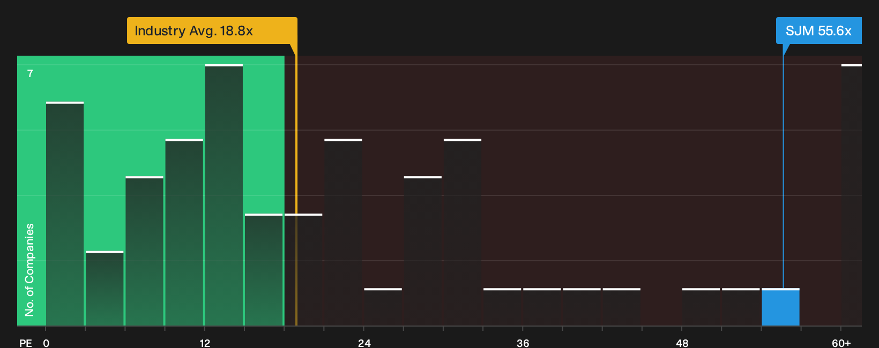The height and width of the screenshot is (348, 879).
Task: Click the x-axis value '0'
Action: 46,343
